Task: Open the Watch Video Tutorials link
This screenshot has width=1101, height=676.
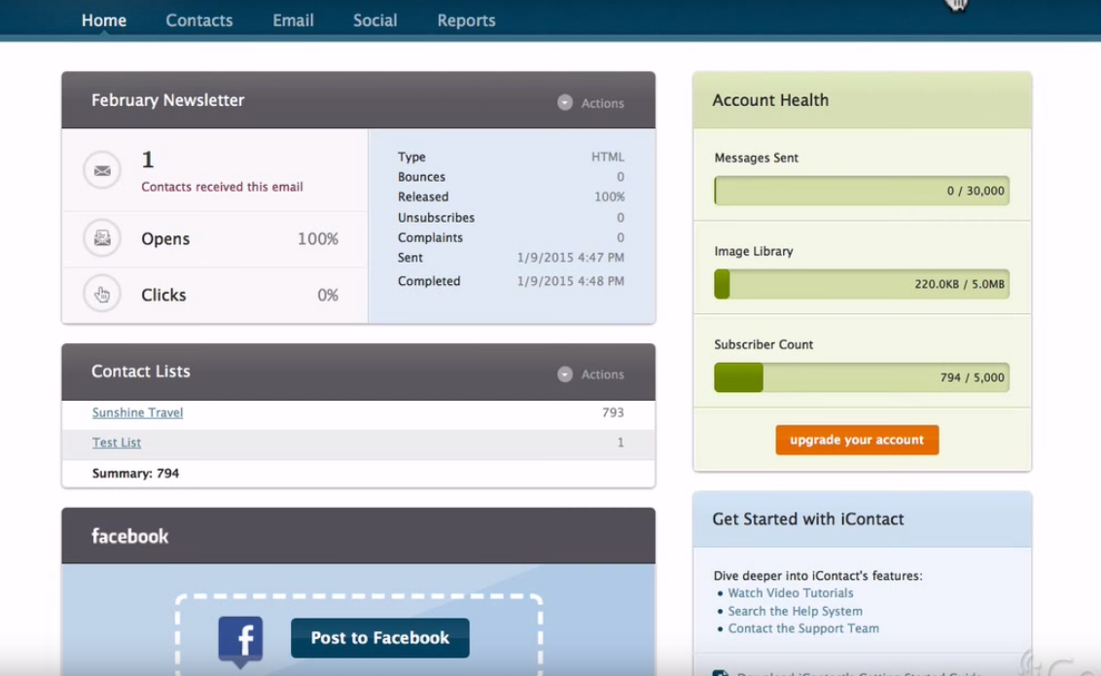Action: tap(791, 593)
